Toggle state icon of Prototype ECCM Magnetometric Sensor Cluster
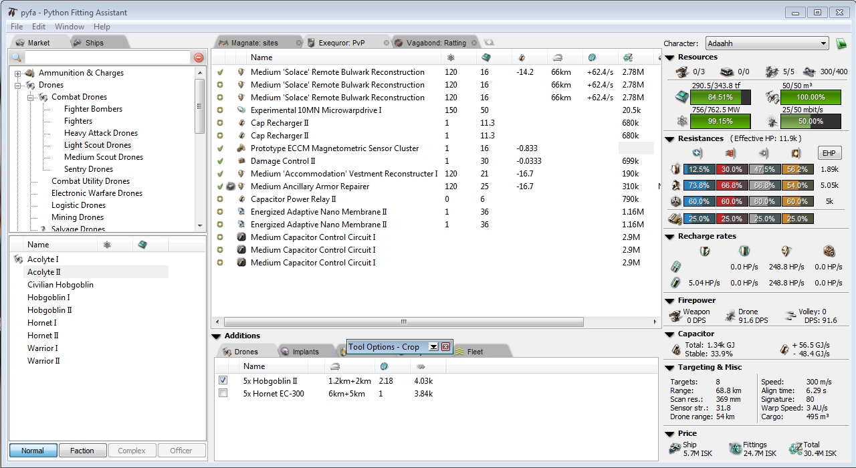856x468 pixels. pyautogui.click(x=220, y=148)
